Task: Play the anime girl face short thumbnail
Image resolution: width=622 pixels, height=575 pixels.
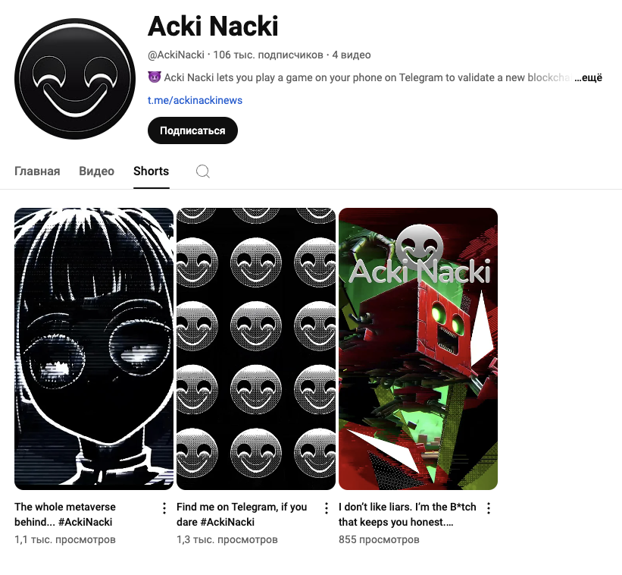Action: [94, 349]
